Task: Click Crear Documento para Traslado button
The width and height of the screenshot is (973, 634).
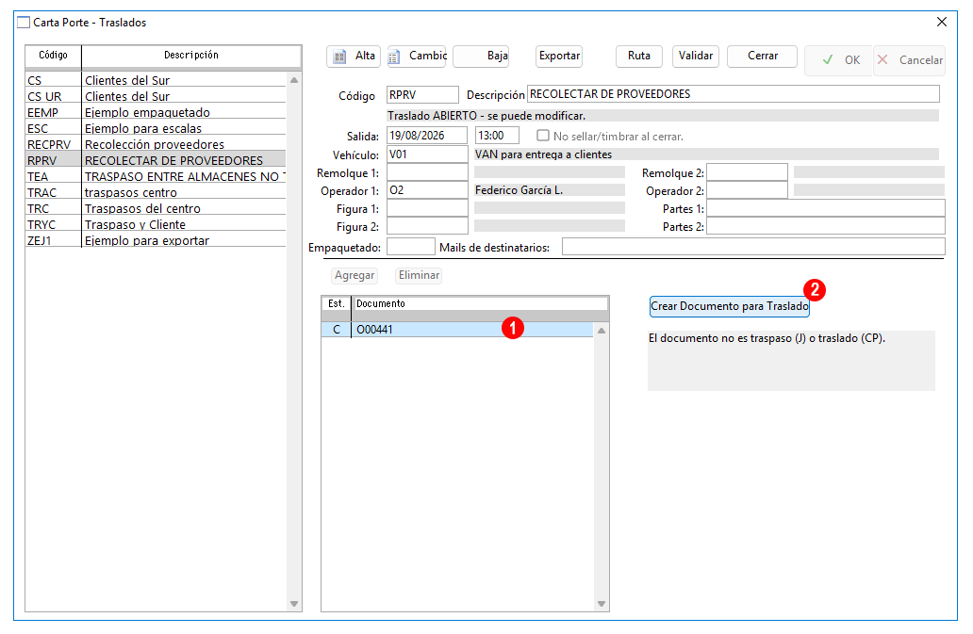Action: (x=729, y=306)
